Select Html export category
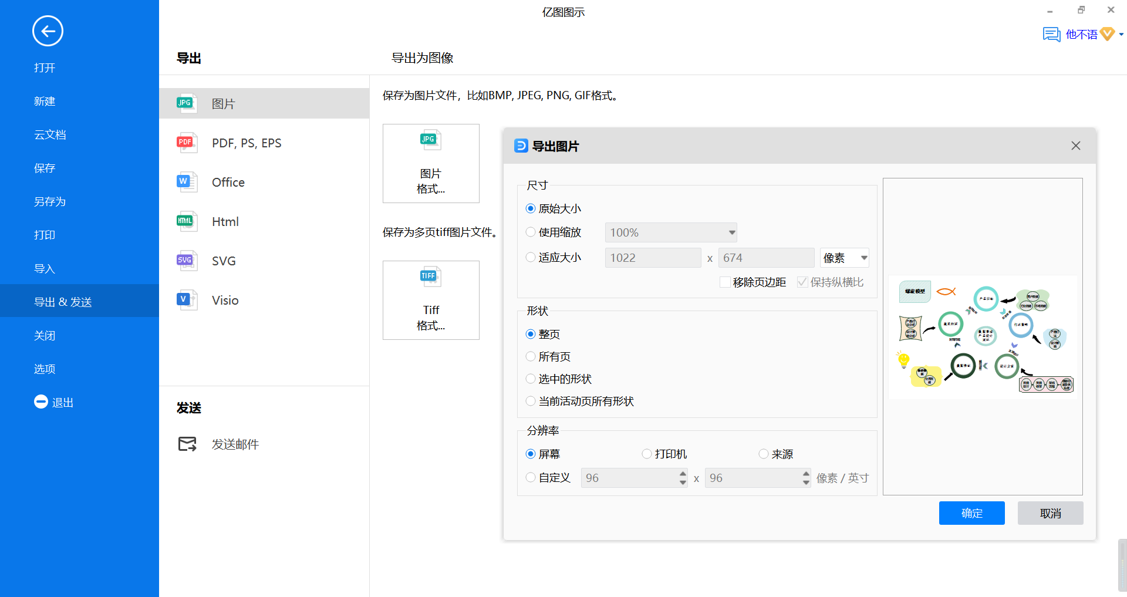 click(x=264, y=221)
